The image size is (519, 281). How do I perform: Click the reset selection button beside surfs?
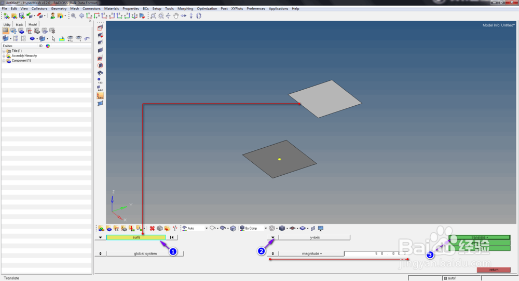[x=172, y=237]
